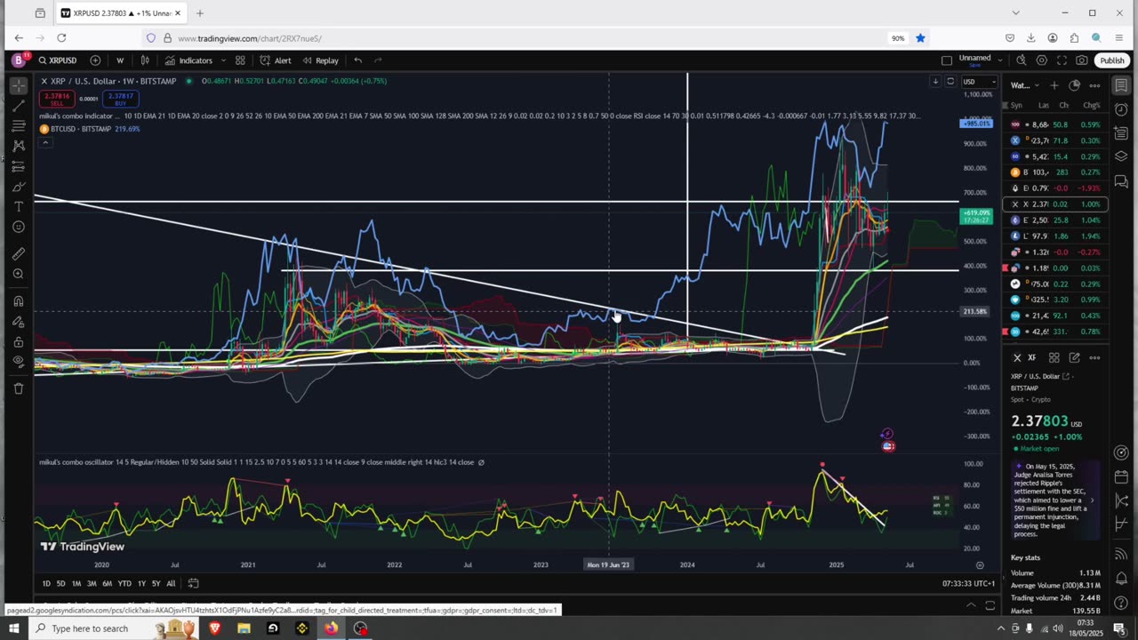
Task: Open the Indicators dialog
Action: [188, 60]
